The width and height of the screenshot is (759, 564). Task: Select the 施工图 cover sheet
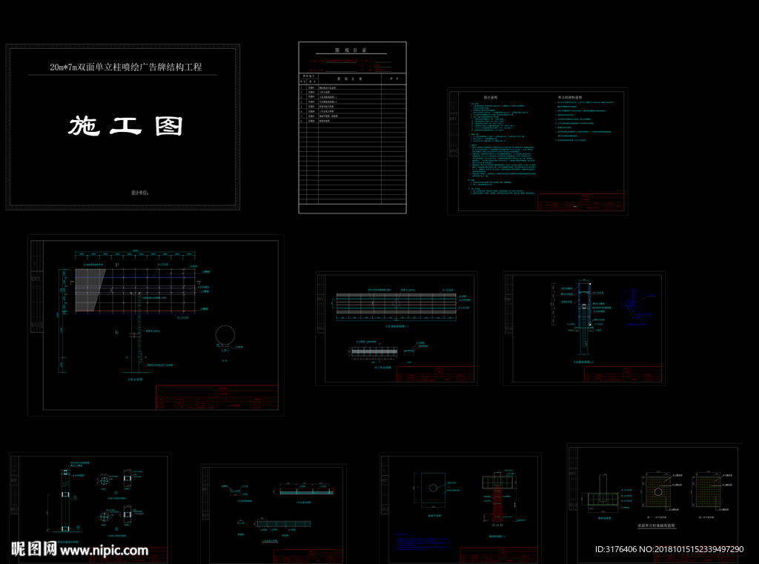tap(122, 127)
